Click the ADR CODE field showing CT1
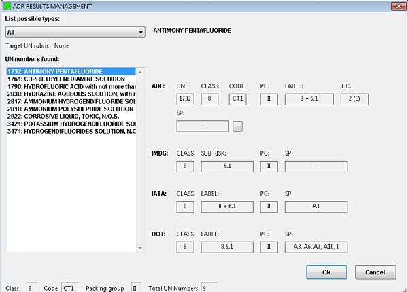The height and width of the screenshot is (292, 408). tap(237, 99)
